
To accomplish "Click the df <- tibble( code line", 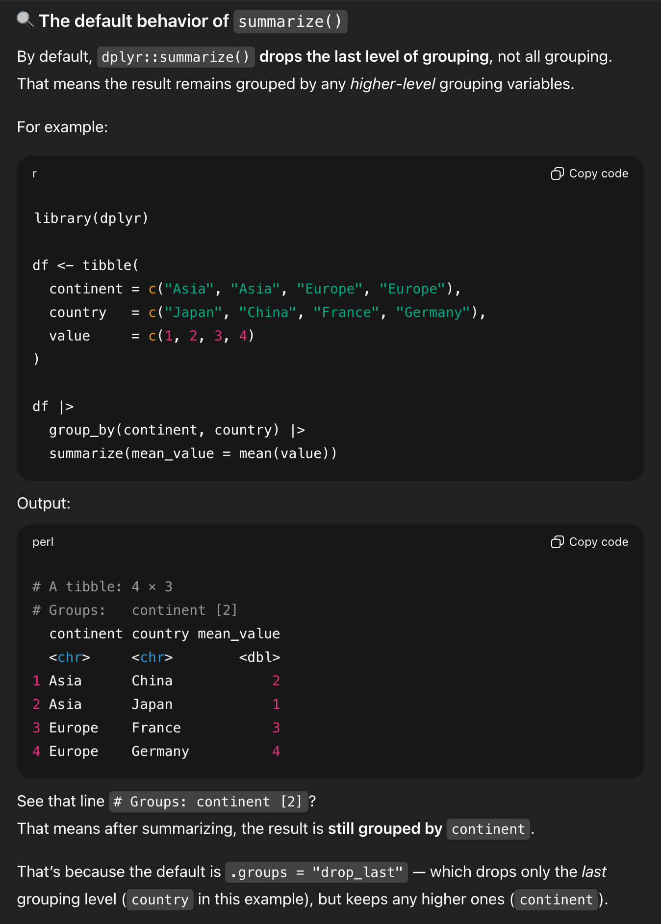I will [86, 266].
